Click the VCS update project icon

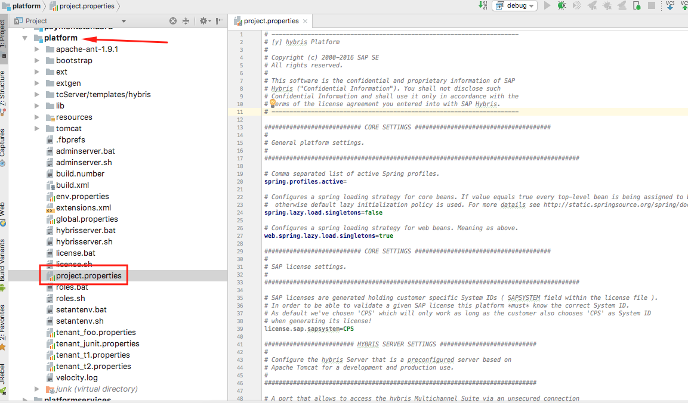(x=670, y=5)
